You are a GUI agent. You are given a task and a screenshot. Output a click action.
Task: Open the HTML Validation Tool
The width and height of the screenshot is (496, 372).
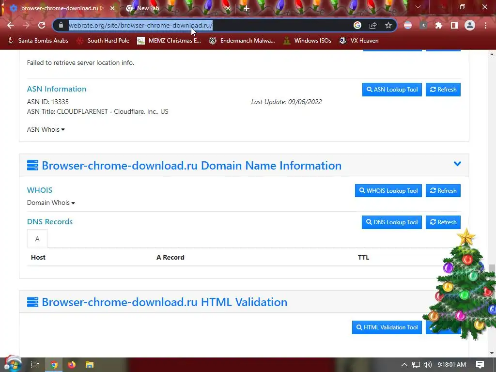(387, 327)
